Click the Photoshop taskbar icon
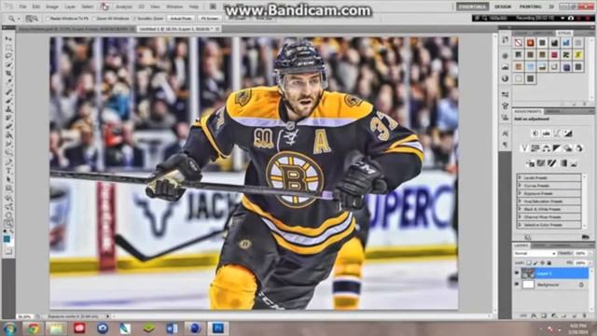Viewport: 597px width, 336px height. pyautogui.click(x=218, y=328)
